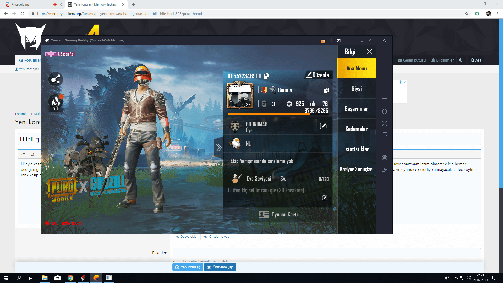Open the Chrome three-dot menu
The width and height of the screenshot is (503, 283).
pos(497,14)
